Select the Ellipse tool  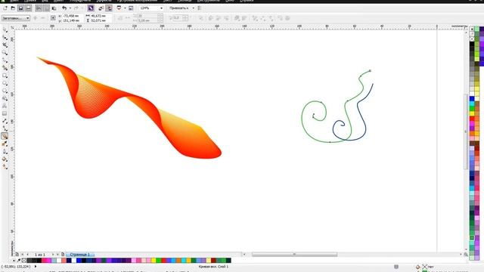tap(5, 83)
